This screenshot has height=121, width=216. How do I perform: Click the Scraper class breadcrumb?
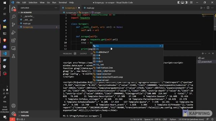84,12
